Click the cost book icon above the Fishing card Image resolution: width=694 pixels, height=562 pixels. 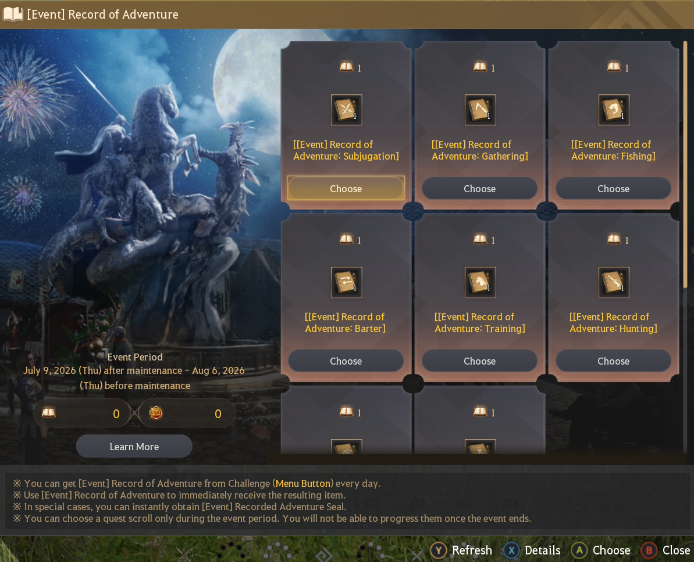coord(614,67)
